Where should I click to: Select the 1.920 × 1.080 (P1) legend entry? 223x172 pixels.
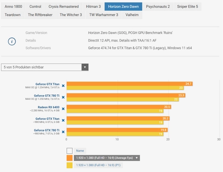pyautogui.click(x=98, y=165)
